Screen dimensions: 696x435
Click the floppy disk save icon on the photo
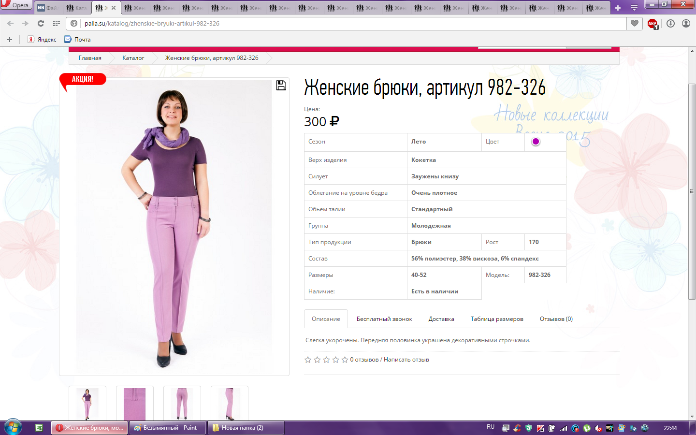tap(281, 86)
